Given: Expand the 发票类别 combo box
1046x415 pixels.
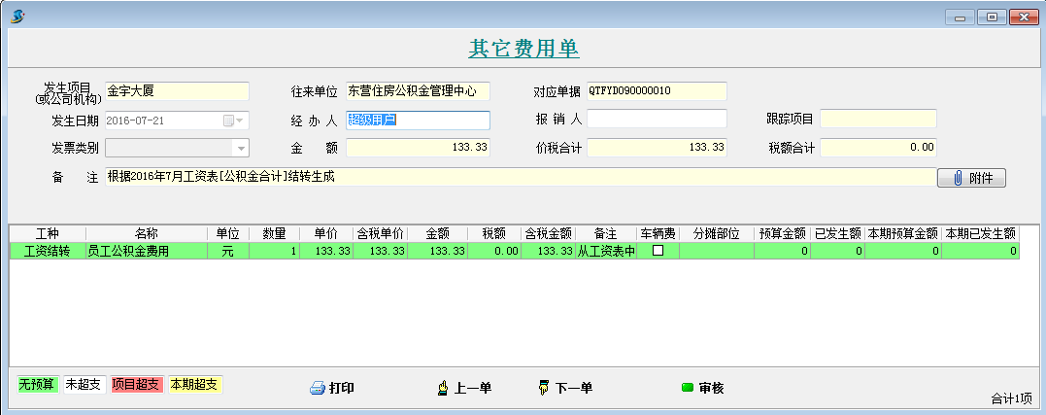Looking at the screenshot, I should (239, 148).
